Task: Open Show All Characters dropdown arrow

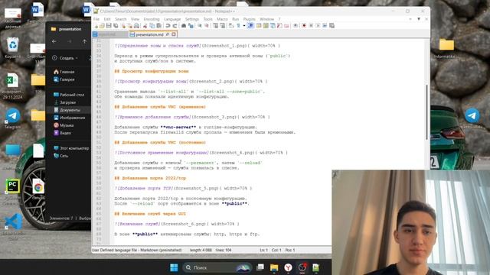Action: click(244, 25)
